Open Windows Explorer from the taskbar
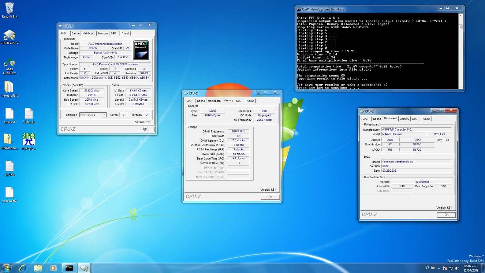 (x=38, y=268)
